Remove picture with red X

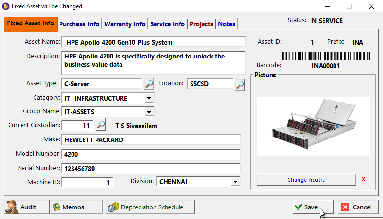363,180
